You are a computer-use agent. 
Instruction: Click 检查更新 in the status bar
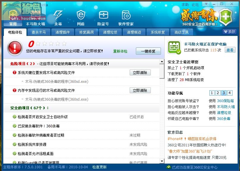[x=100, y=167]
